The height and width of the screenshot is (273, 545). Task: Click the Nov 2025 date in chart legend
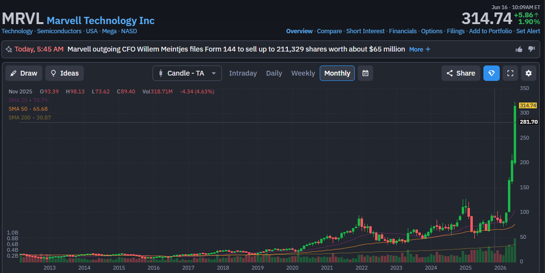coord(20,91)
